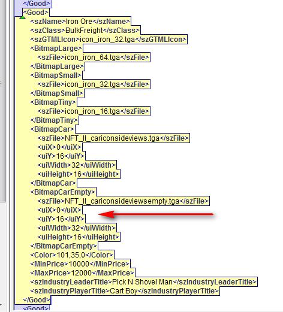283x312 pixels.
Task: Click the closing Good tag after Cart Boy
Action: [x=37, y=300]
